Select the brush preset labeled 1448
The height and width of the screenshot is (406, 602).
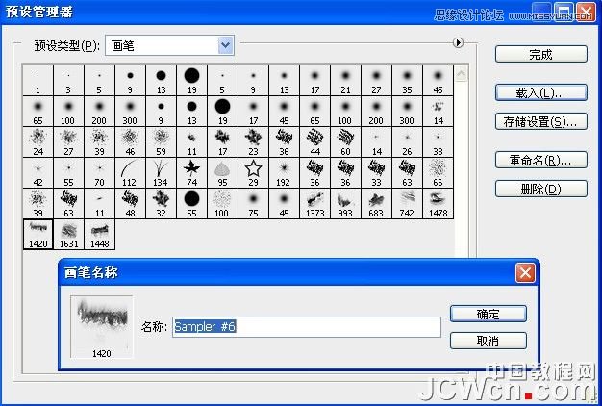[99, 233]
